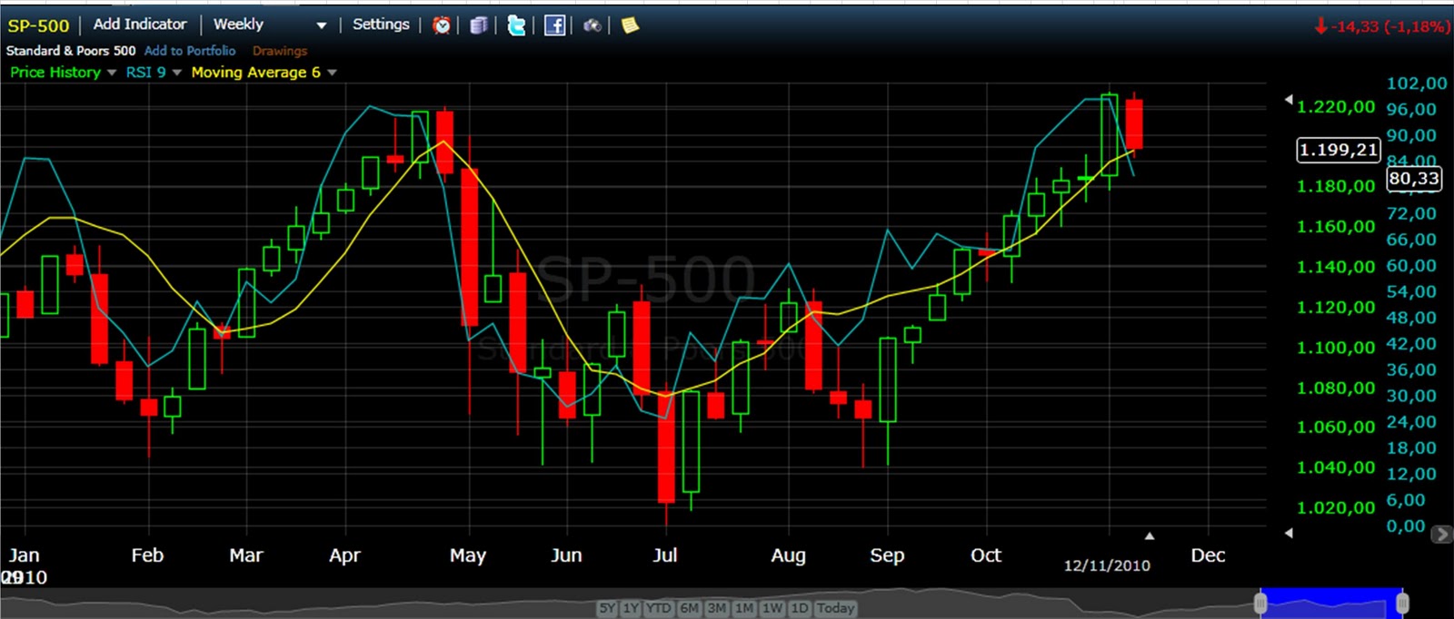This screenshot has height=619, width=1454.
Task: Click the SP-500 ticker label
Action: coord(38,25)
